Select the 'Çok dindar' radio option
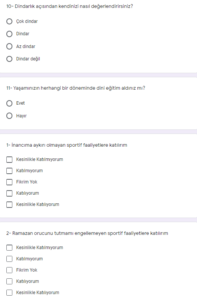197x302 pixels. pos(9,21)
